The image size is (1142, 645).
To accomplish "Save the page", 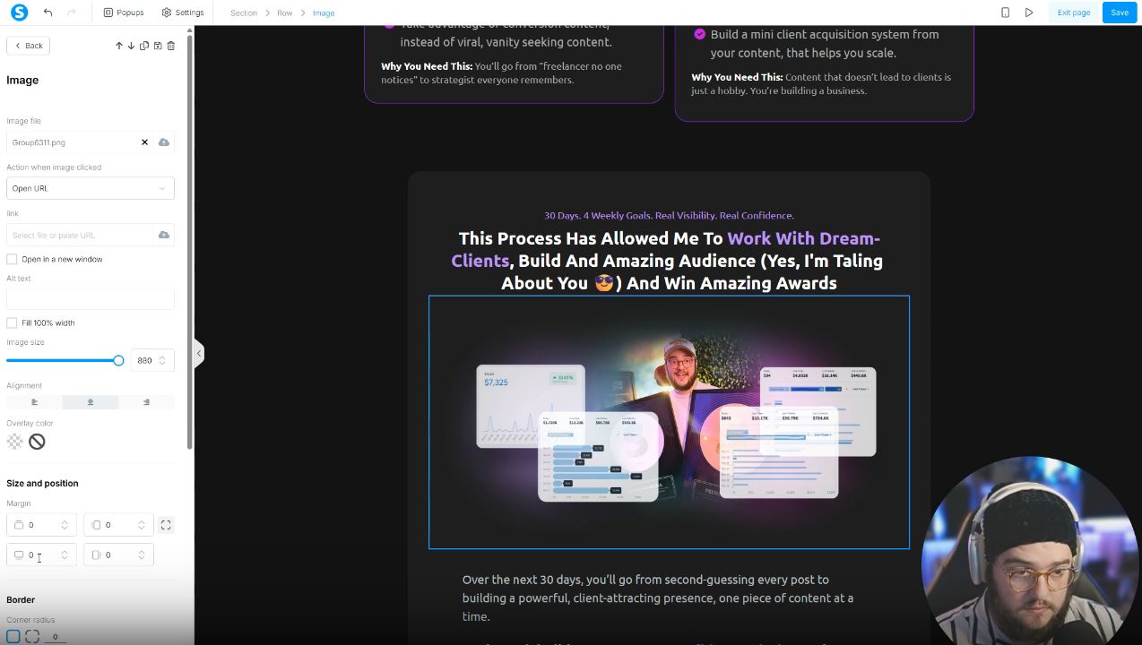I will click(x=1120, y=13).
